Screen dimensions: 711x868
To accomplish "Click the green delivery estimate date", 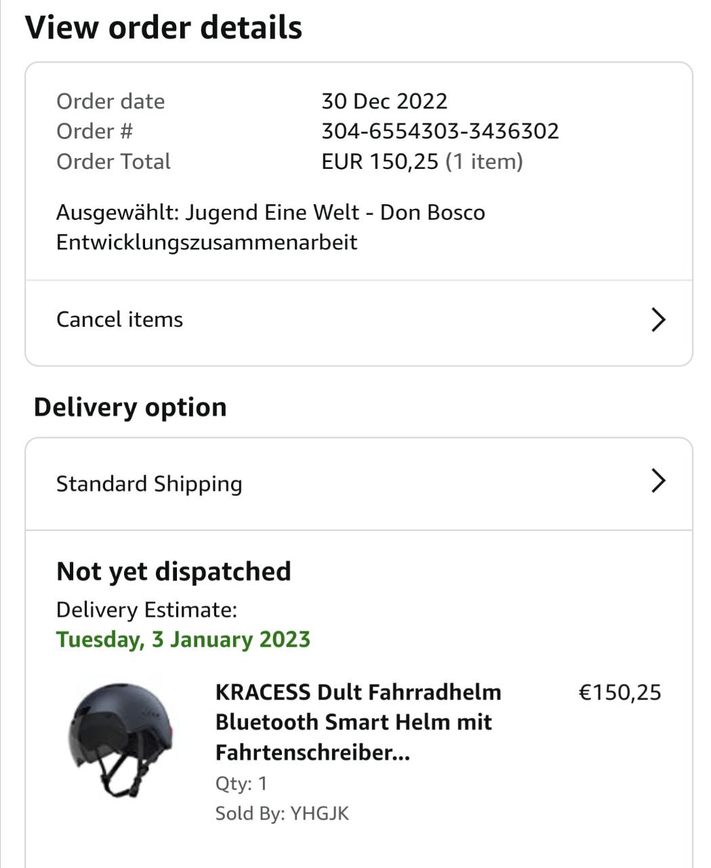I will [x=183, y=639].
